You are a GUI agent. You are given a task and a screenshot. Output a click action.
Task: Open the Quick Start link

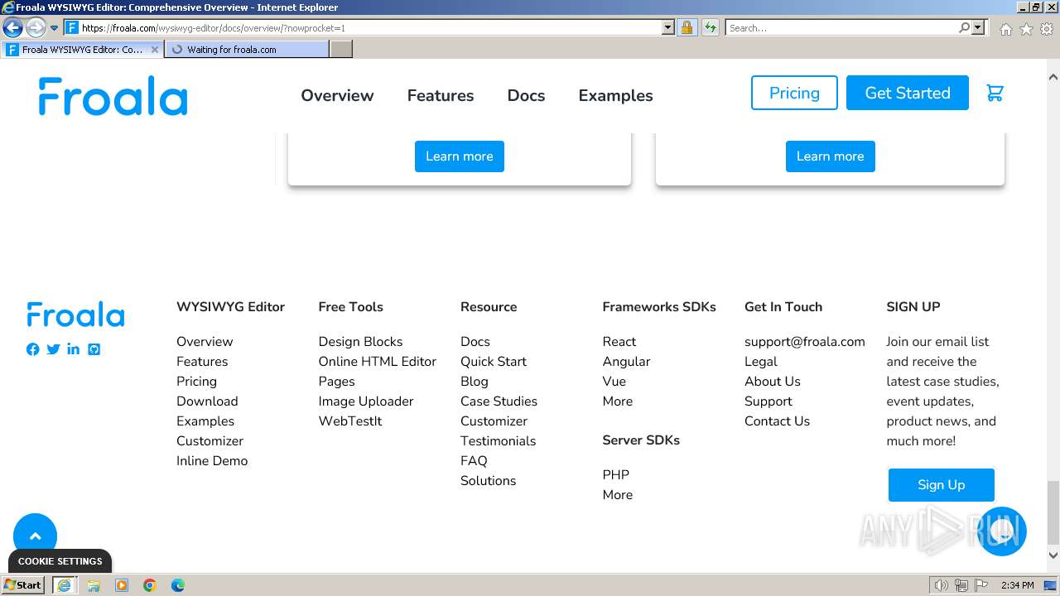[x=494, y=362]
